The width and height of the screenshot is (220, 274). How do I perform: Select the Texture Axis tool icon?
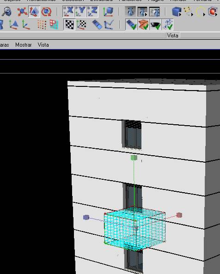[81, 24]
